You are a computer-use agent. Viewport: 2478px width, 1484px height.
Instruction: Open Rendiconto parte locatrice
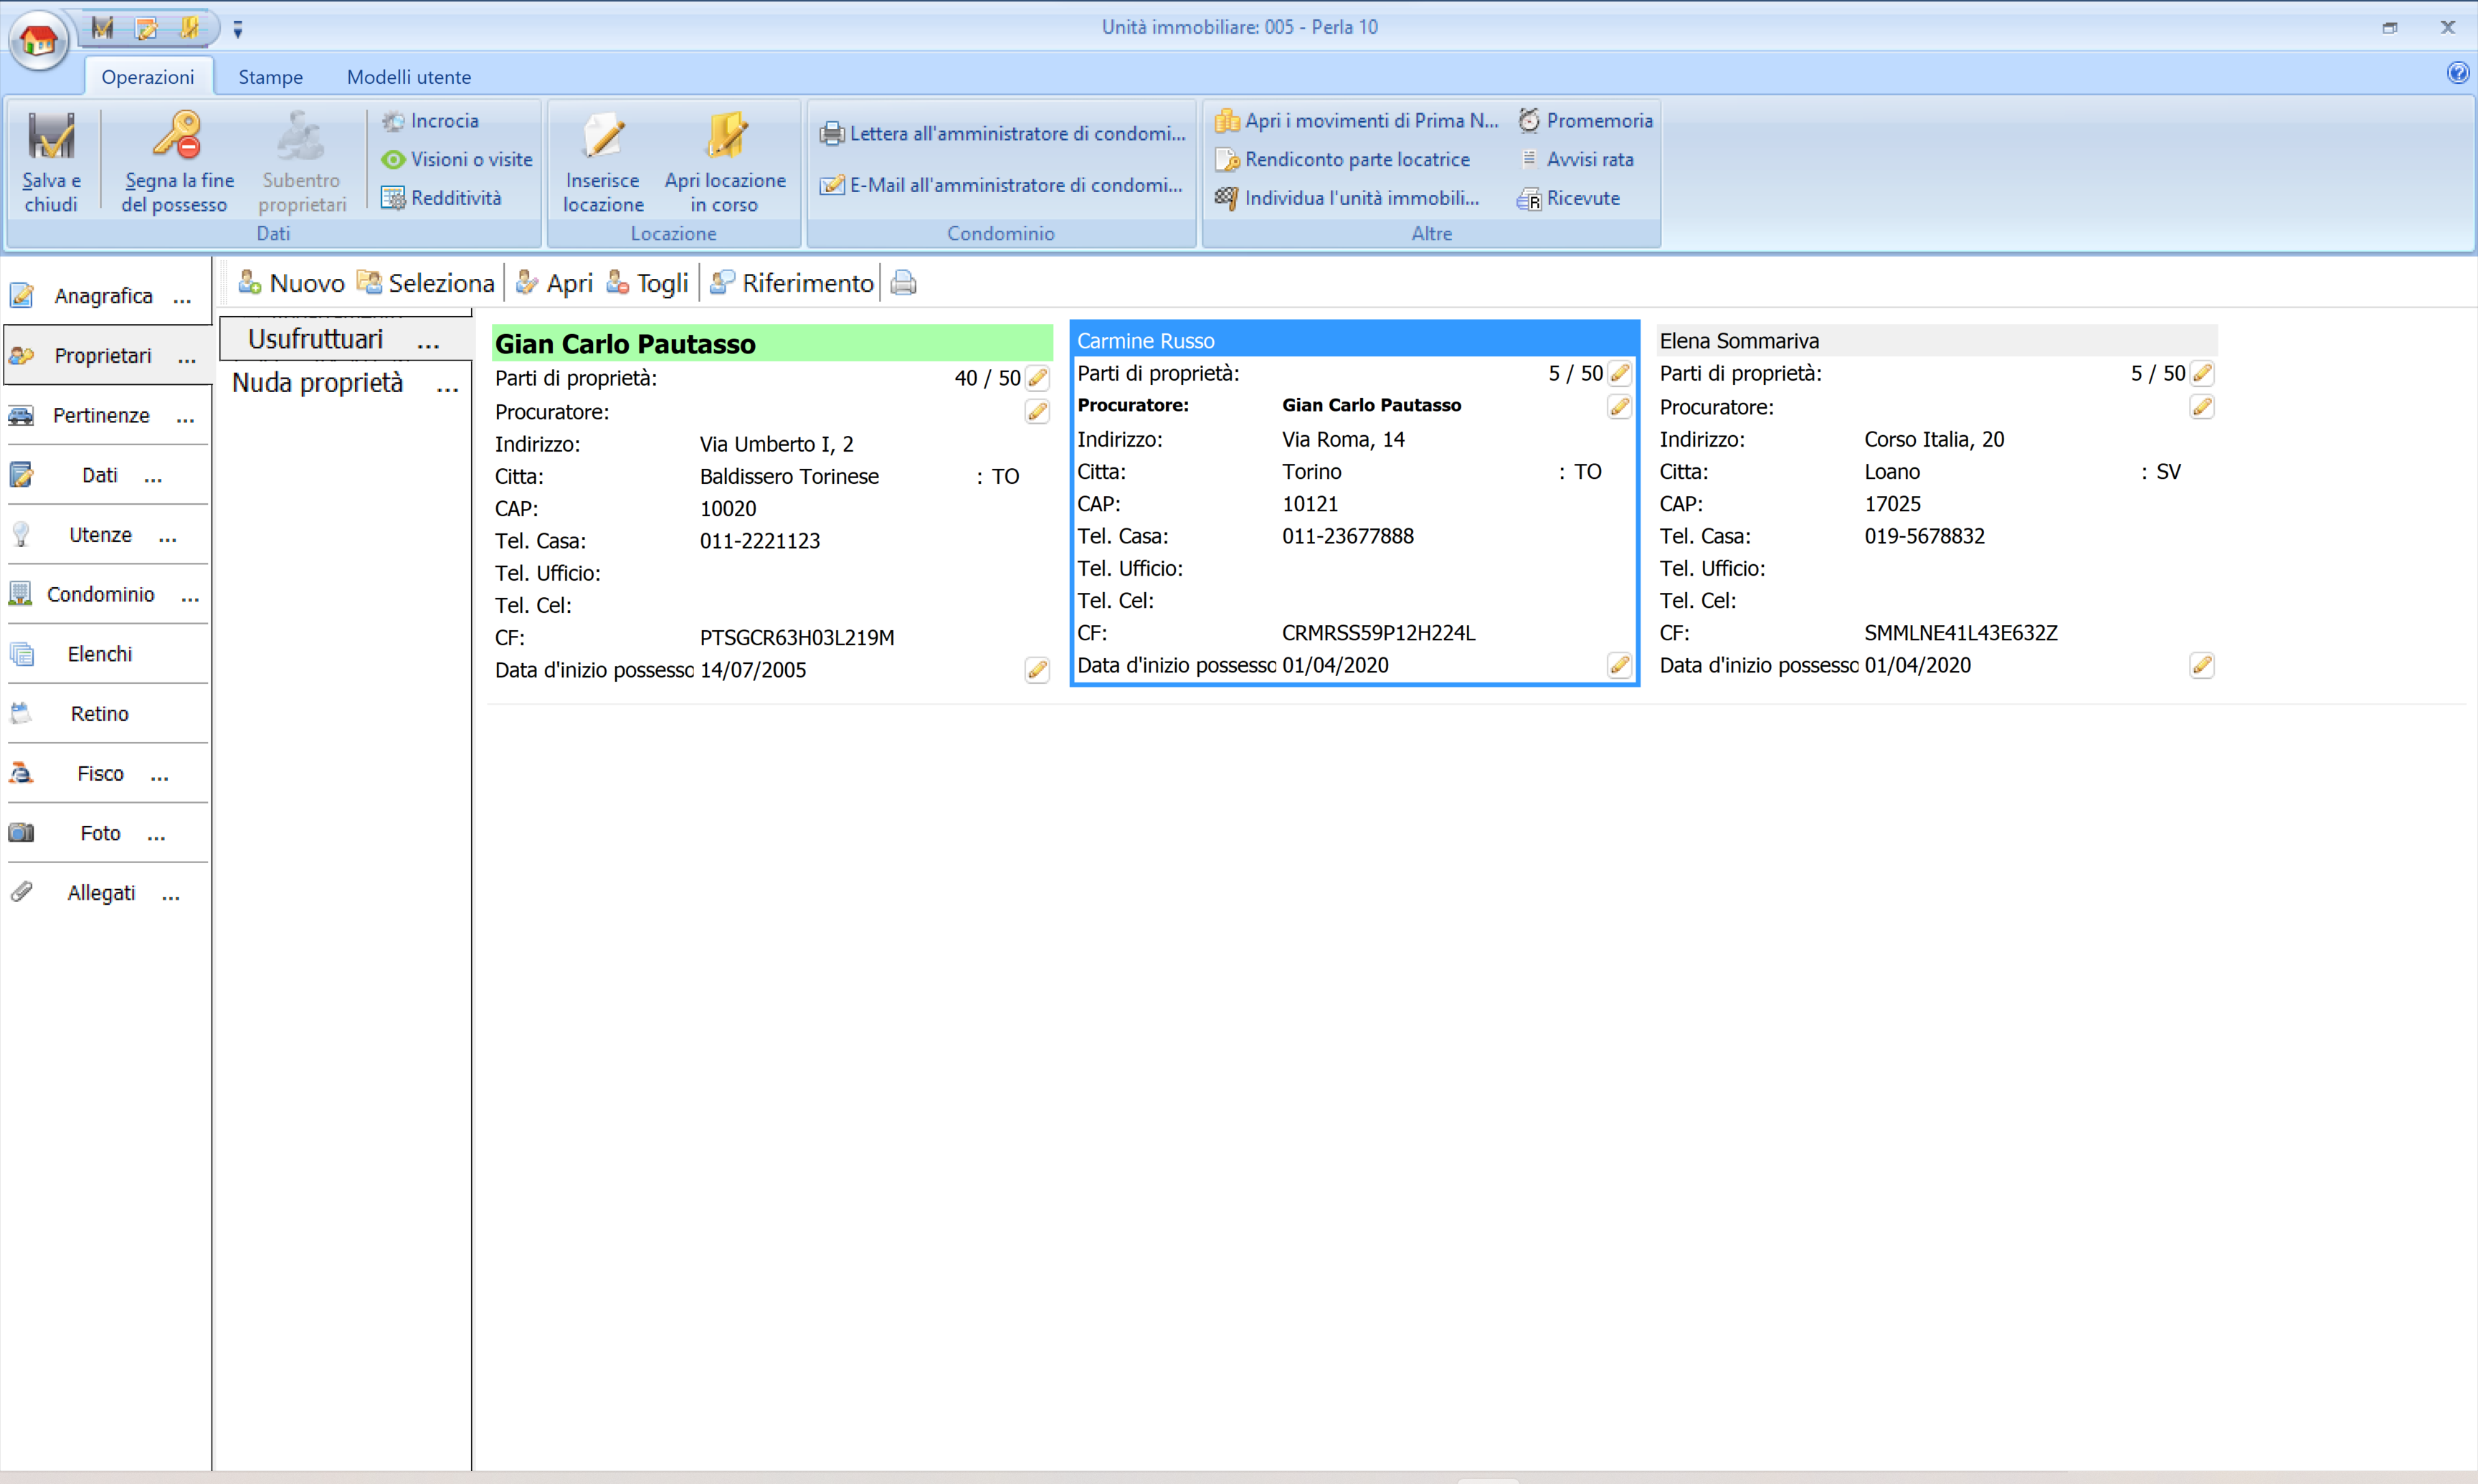click(1343, 160)
